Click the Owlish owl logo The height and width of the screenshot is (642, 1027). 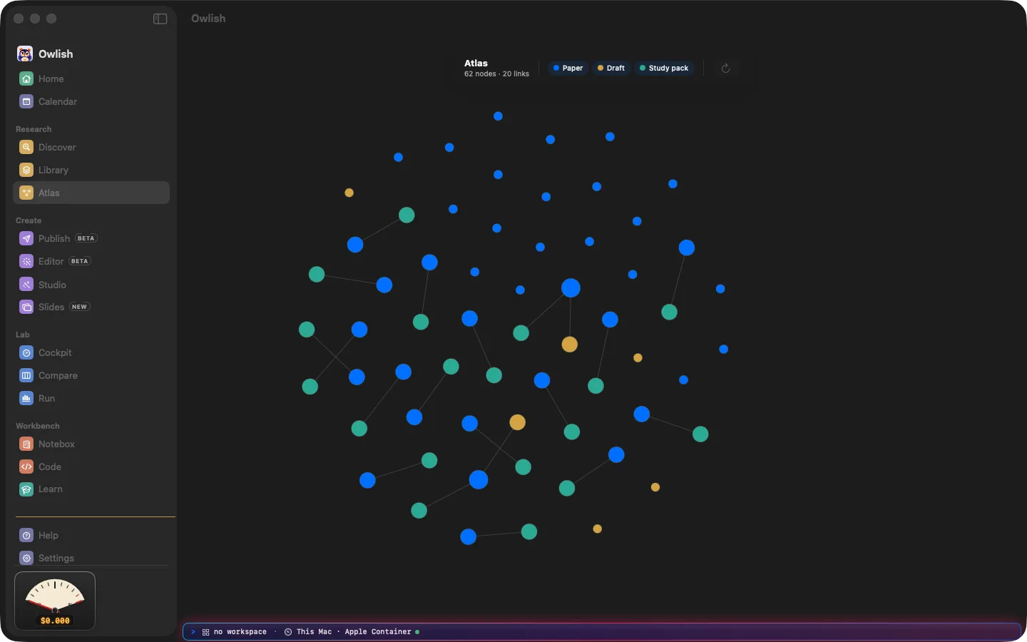[25, 53]
